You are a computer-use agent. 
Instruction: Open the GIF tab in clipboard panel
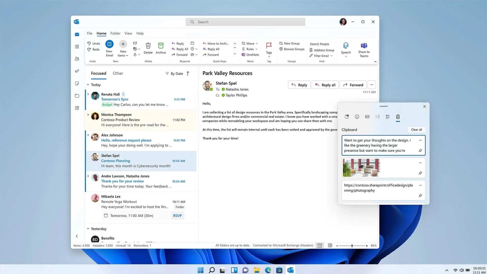pos(367,117)
